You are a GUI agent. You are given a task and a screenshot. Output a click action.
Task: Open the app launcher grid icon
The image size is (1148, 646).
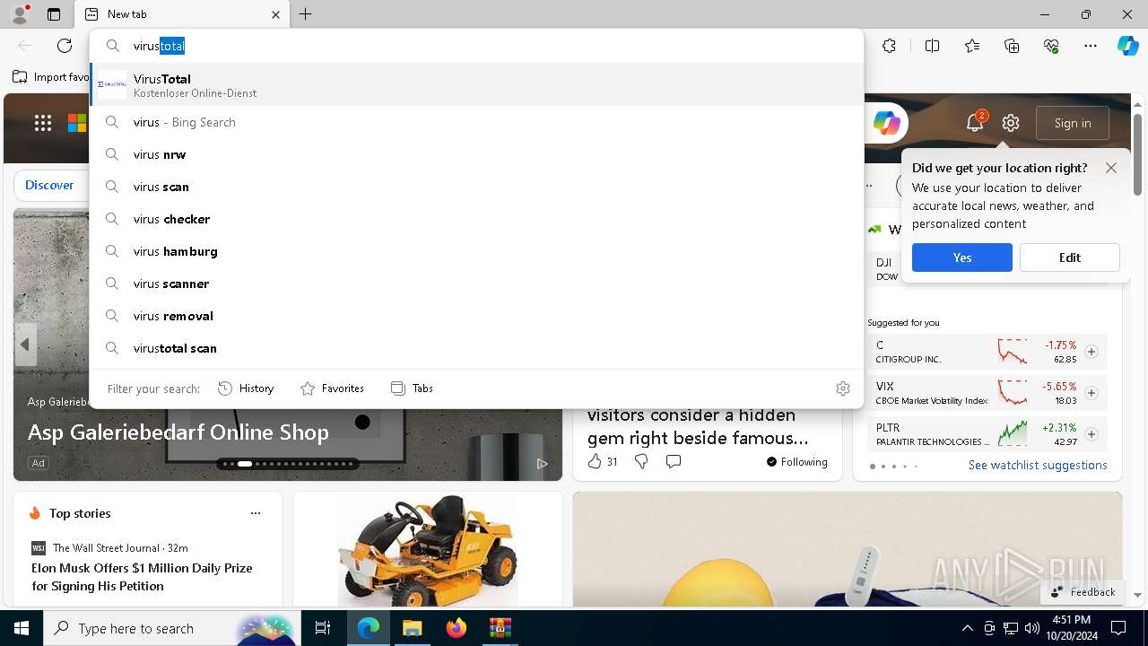point(43,123)
